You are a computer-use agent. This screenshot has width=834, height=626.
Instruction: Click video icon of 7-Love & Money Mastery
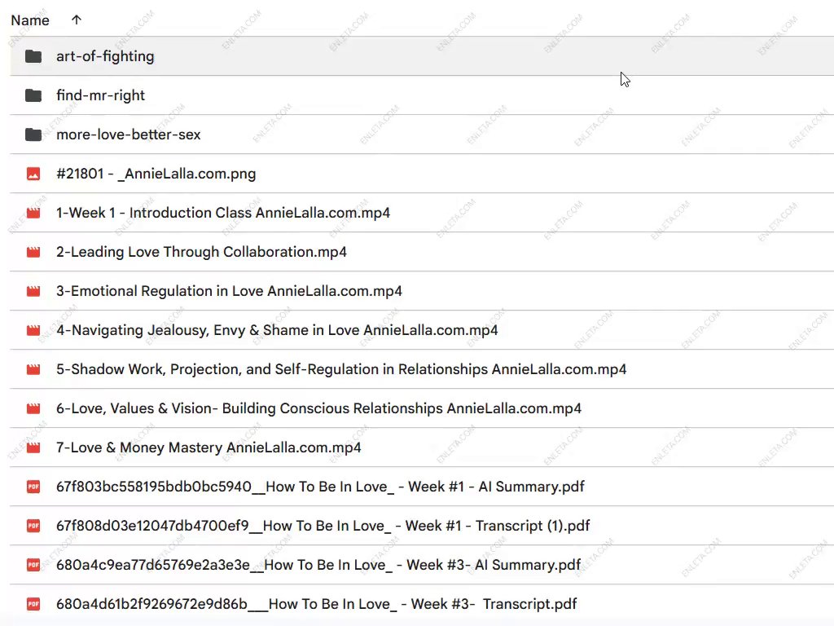click(33, 447)
